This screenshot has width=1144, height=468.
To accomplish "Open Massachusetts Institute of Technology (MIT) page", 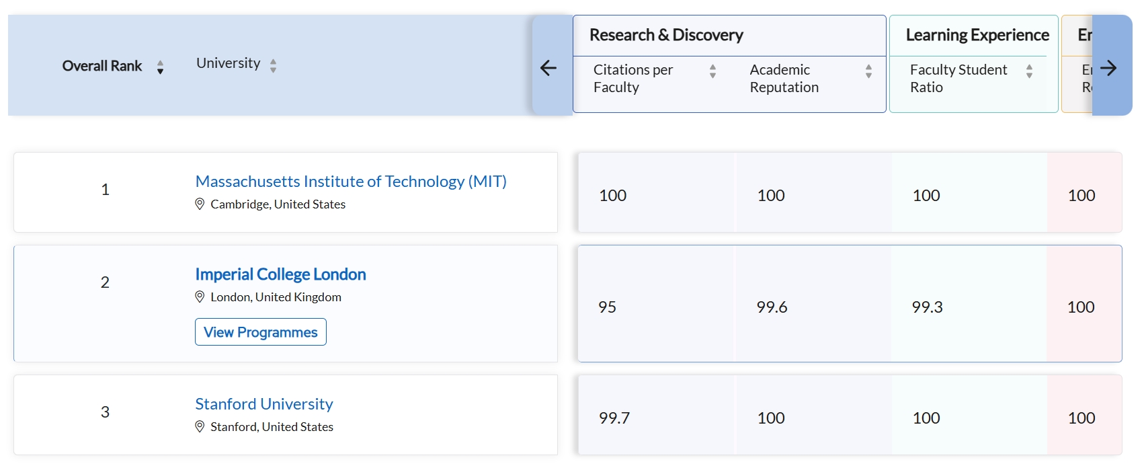I will 351,182.
